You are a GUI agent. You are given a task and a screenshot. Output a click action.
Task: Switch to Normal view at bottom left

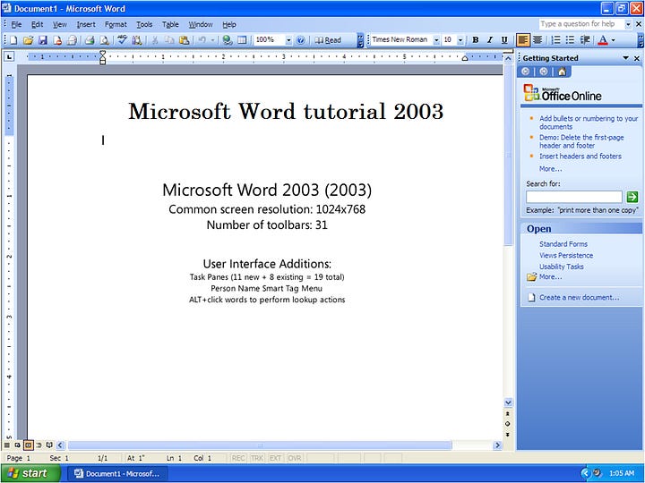(x=6, y=445)
